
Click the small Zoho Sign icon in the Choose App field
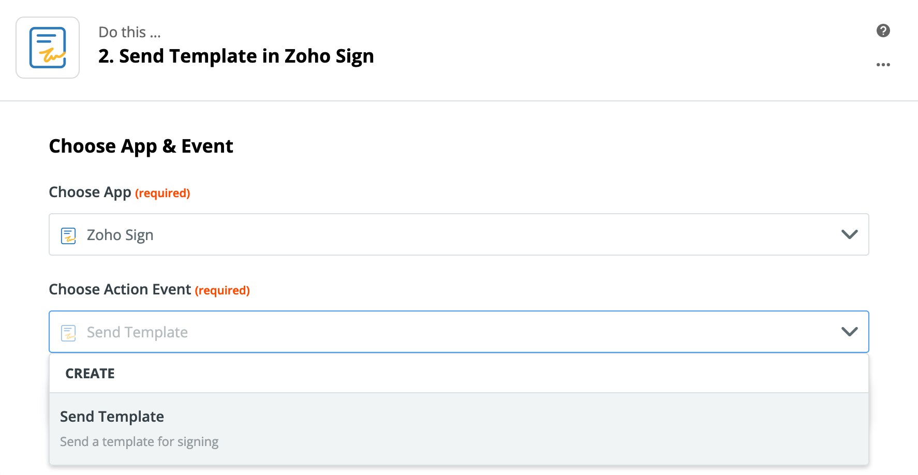[68, 235]
